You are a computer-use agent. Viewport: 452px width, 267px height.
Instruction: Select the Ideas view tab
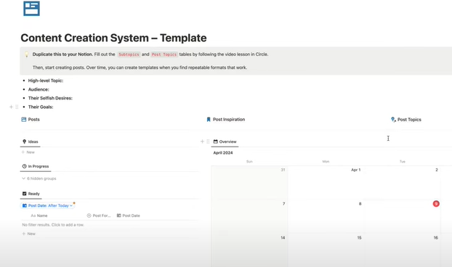tap(31, 141)
